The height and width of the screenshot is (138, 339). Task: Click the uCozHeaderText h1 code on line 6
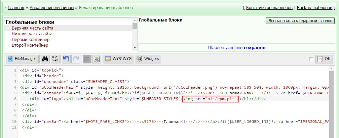pos(123,99)
